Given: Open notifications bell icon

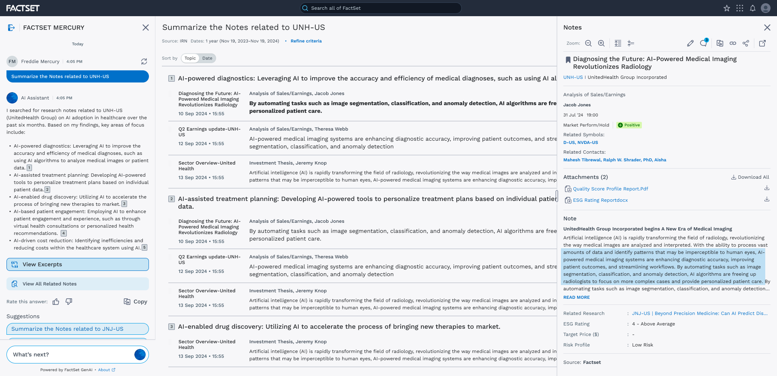Looking at the screenshot, I should [753, 8].
